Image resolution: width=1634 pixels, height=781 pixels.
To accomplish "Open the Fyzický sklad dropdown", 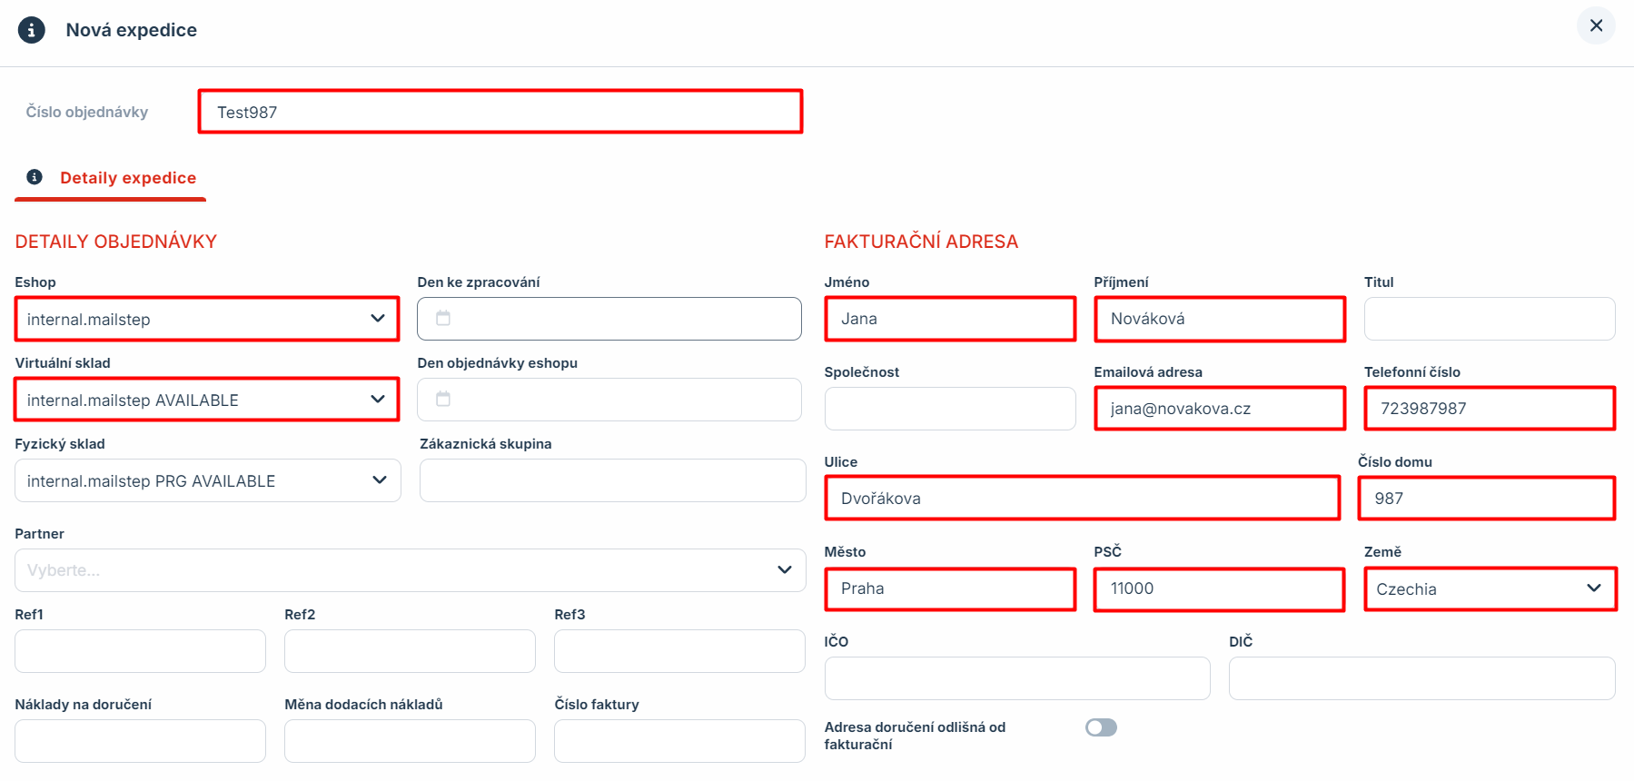I will 207,480.
